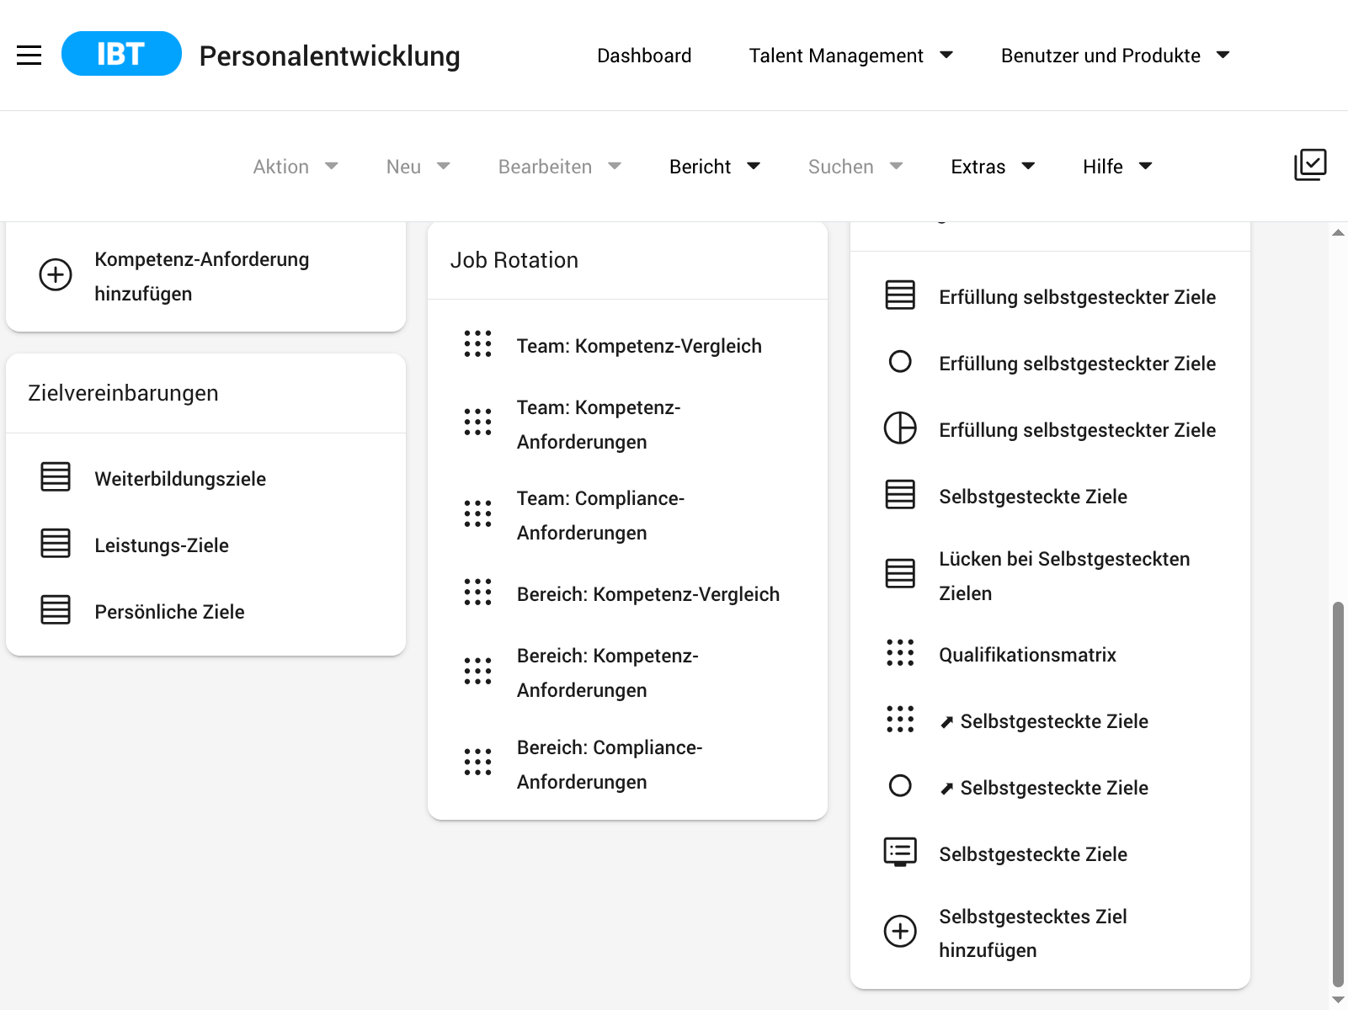Click the Job Rotation card header

(627, 260)
